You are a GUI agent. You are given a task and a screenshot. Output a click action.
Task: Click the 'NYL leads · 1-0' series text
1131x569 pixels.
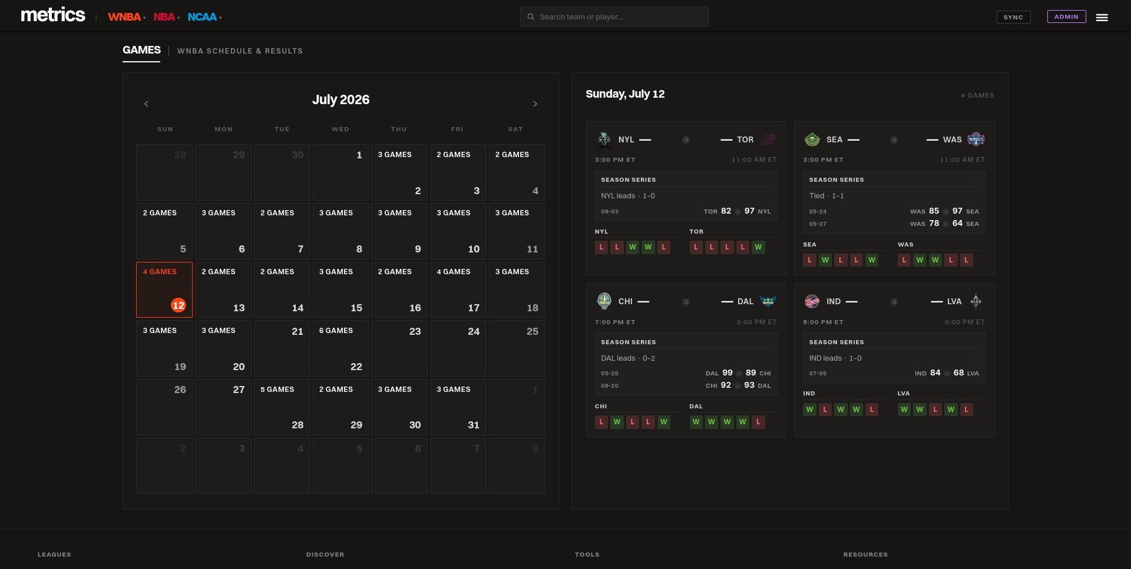(628, 196)
